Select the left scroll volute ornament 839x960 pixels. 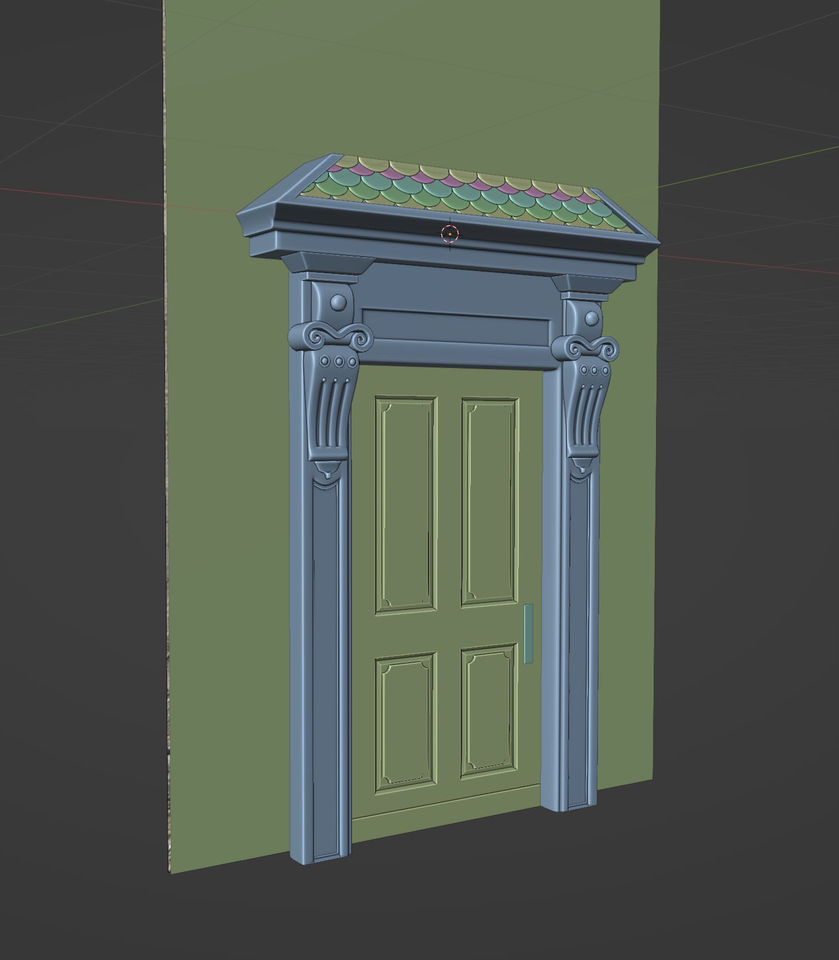pyautogui.click(x=330, y=337)
